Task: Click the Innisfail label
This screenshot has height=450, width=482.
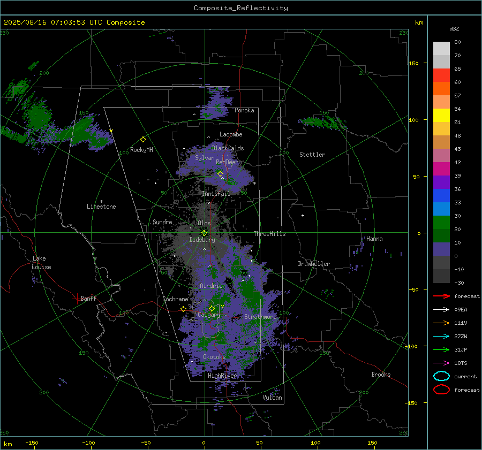Action: (x=216, y=194)
